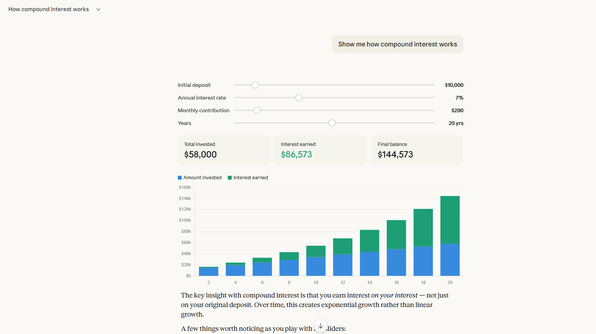Click the green portion of year 14 bar
Screen dimensions: 596x334
coord(369,241)
